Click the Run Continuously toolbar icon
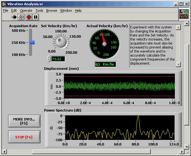Screen dimensions: 191x156 21,17
